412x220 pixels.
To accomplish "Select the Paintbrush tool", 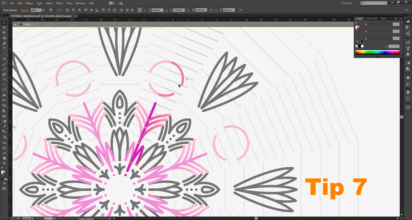I will coord(4,64).
